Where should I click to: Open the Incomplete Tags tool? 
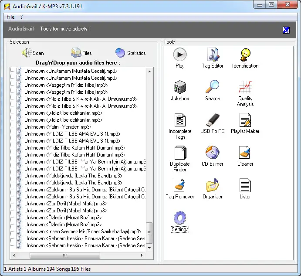coord(180,126)
